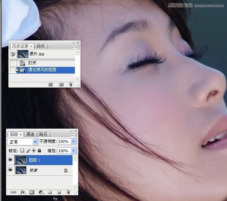Click the 填充 100% value field
This screenshot has width=227, height=201.
coord(64,151)
